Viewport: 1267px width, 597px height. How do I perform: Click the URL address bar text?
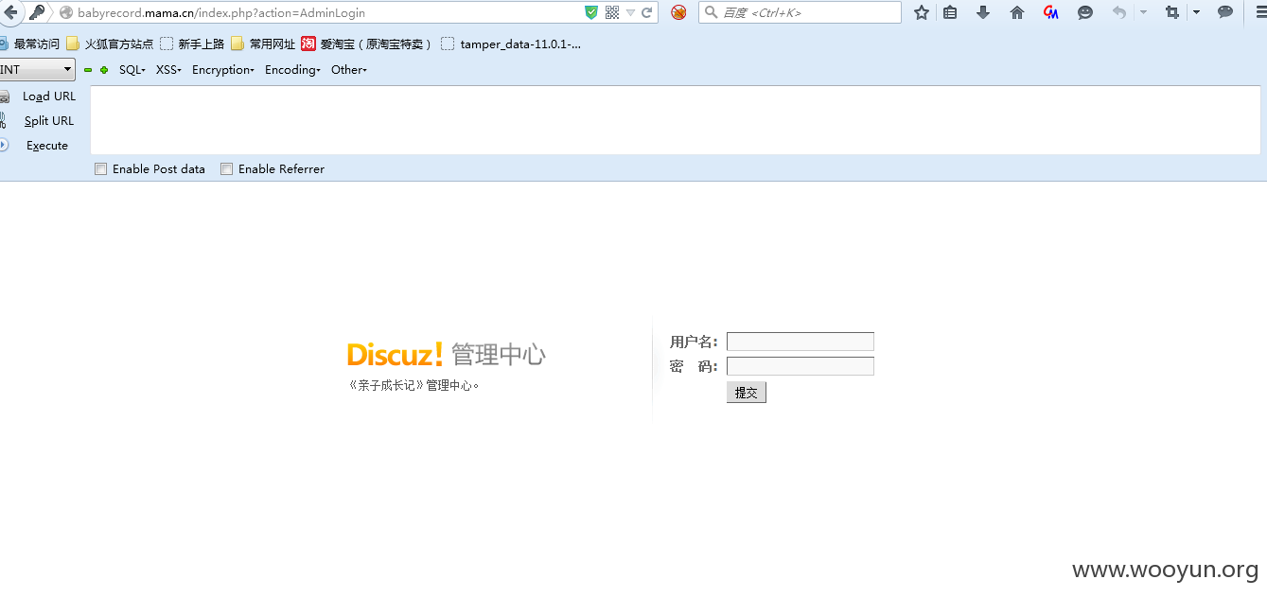pos(221,13)
